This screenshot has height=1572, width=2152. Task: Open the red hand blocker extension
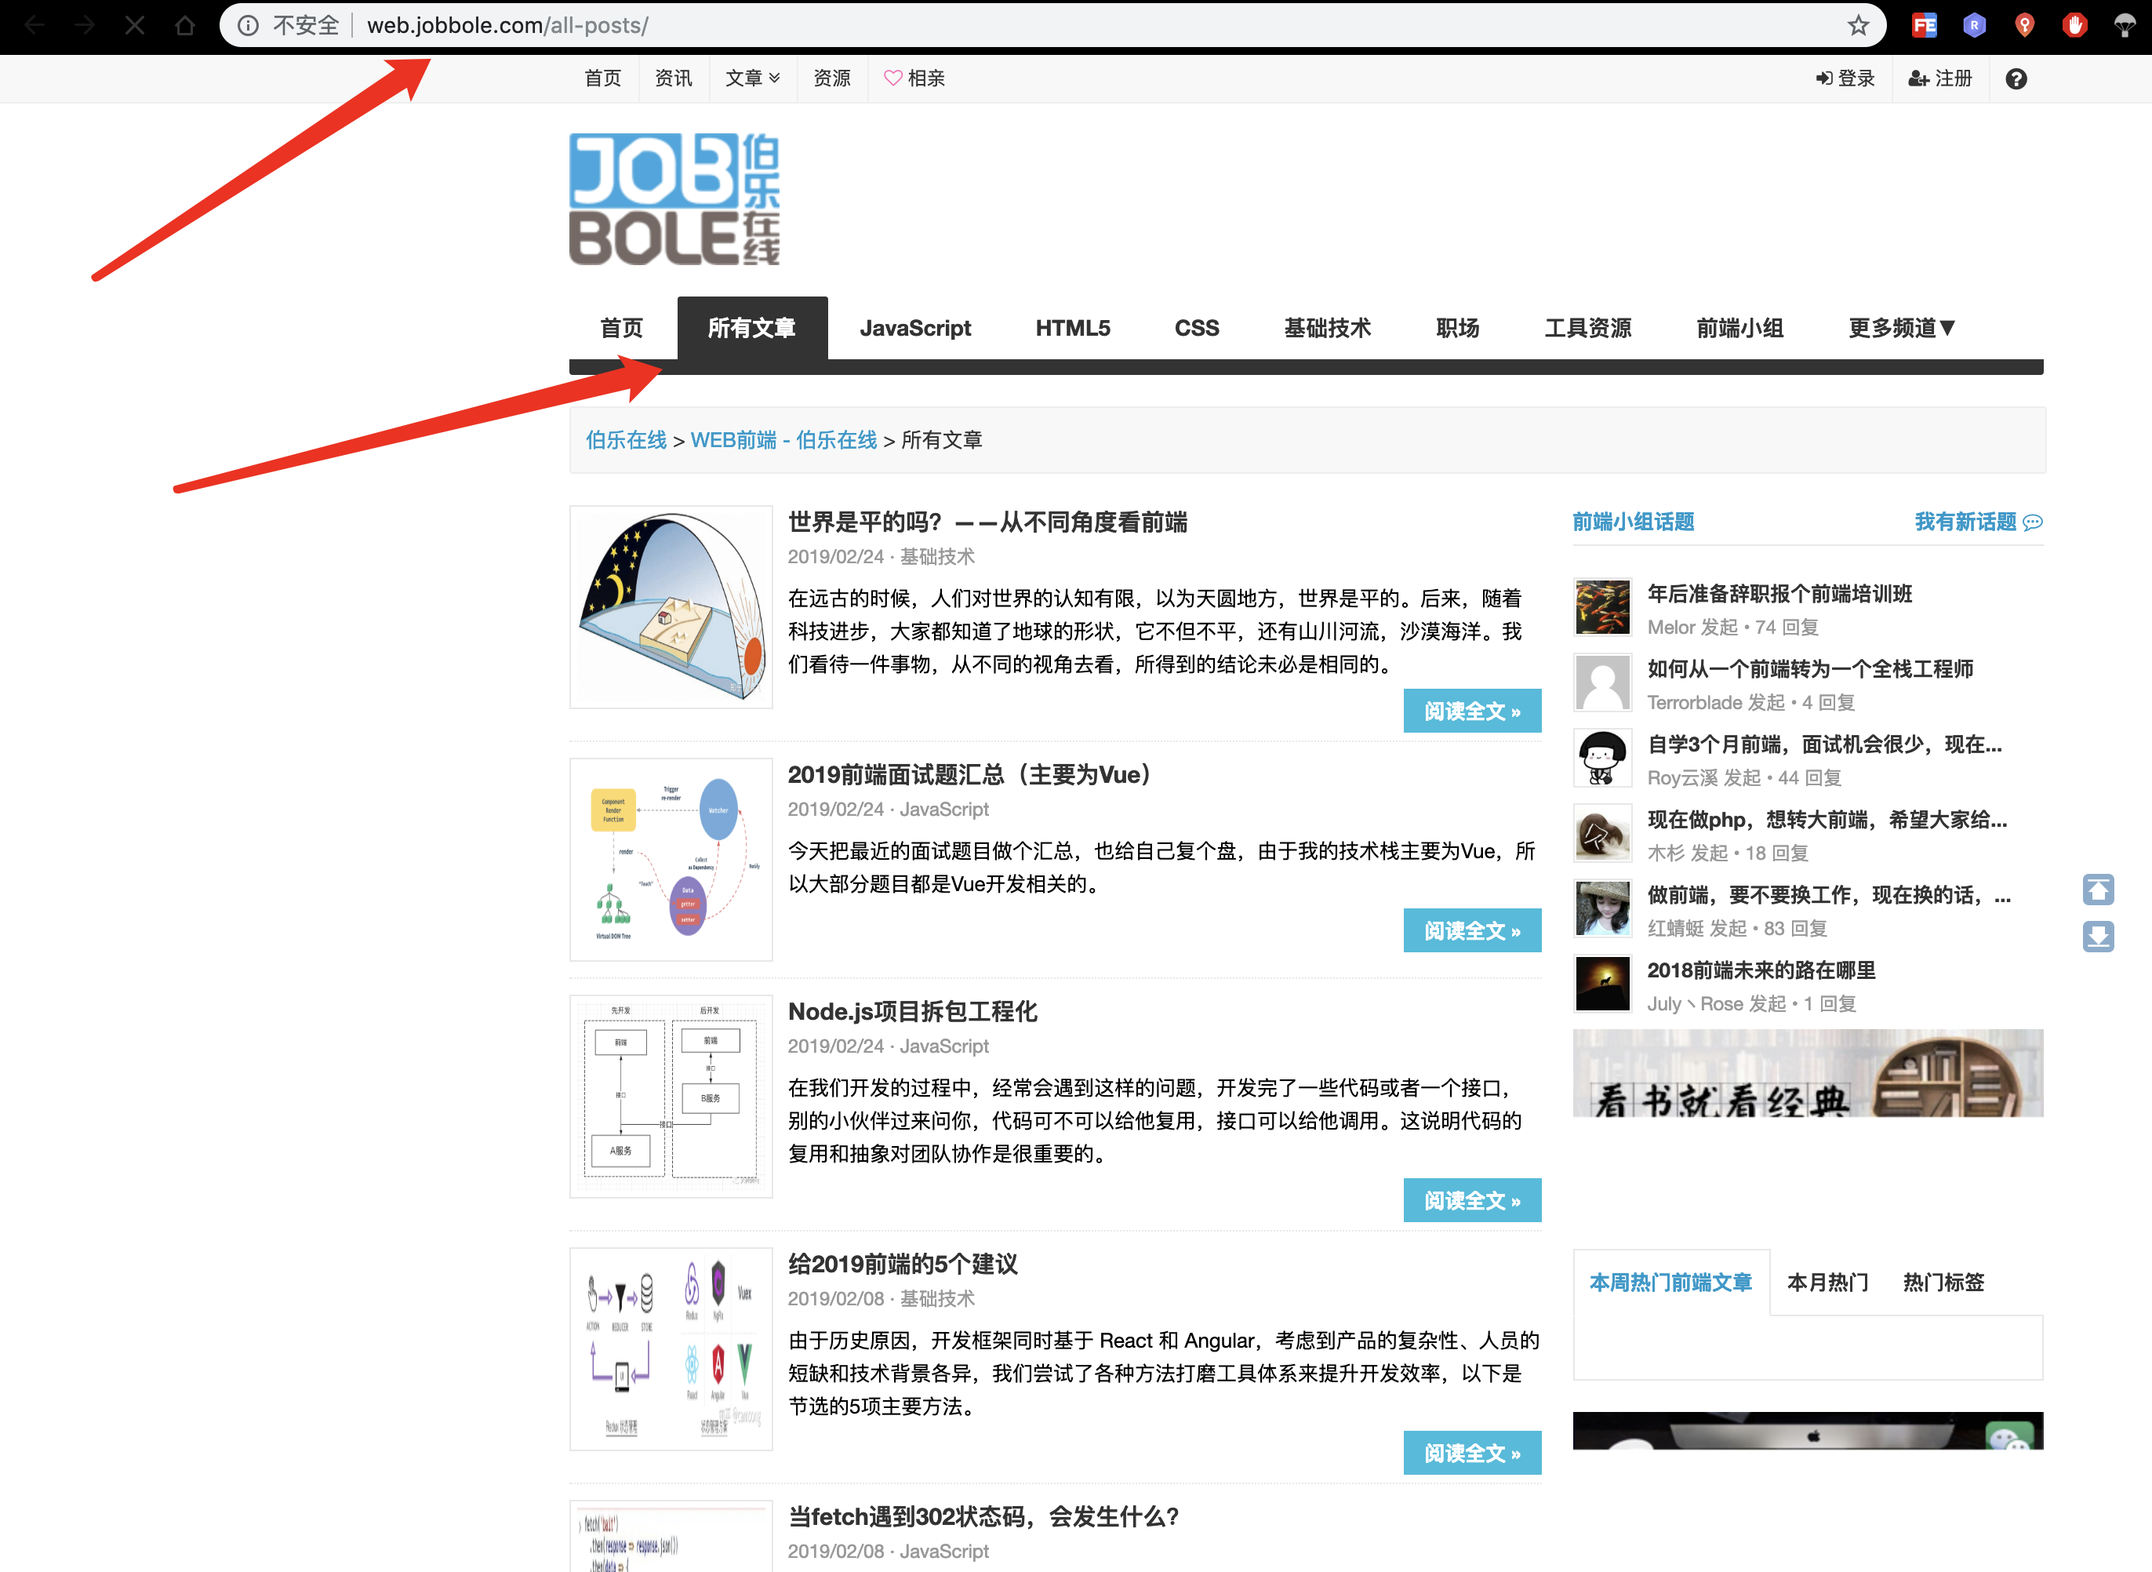[x=2075, y=26]
